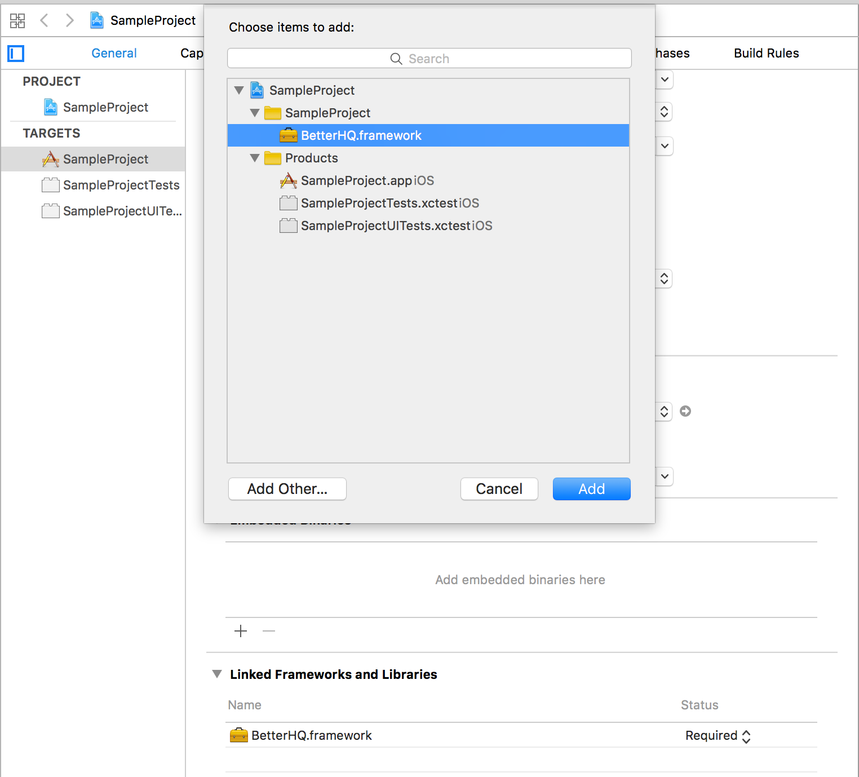Open the related items grid menu
The image size is (859, 777).
[17, 21]
